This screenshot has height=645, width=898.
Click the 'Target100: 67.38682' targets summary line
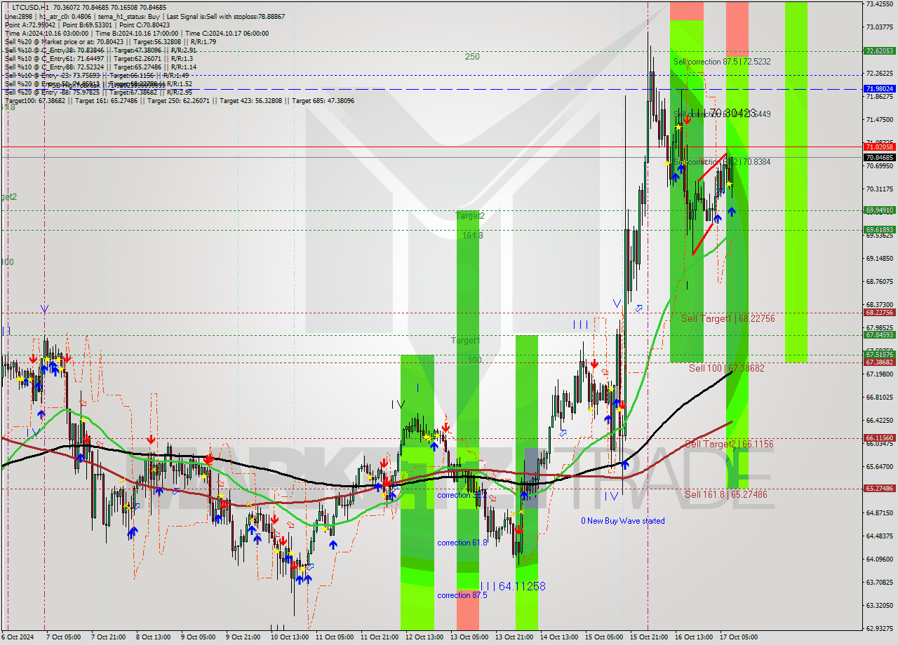[179, 101]
